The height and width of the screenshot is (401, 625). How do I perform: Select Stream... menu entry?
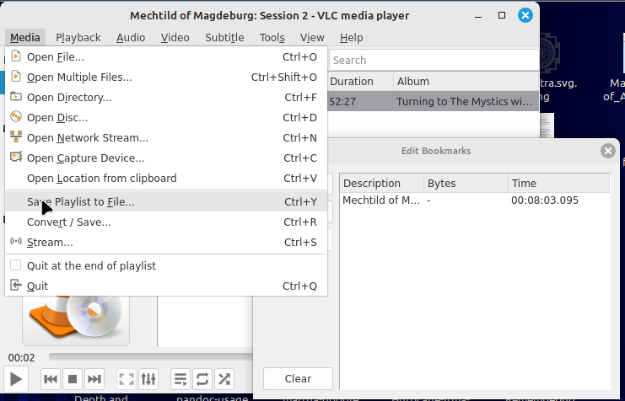(166, 243)
